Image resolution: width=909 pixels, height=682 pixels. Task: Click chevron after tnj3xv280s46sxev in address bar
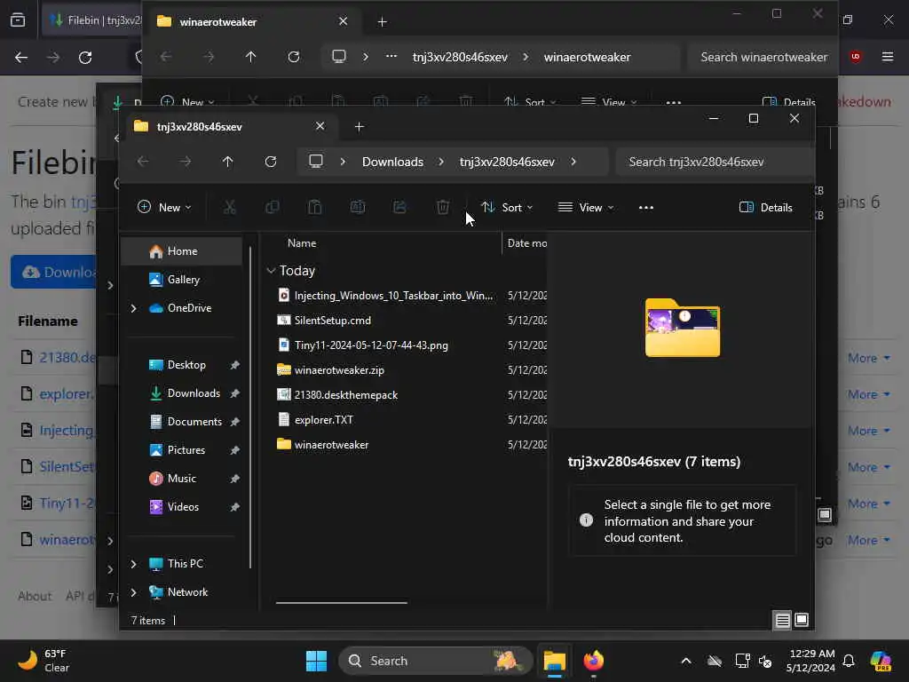pyautogui.click(x=573, y=162)
